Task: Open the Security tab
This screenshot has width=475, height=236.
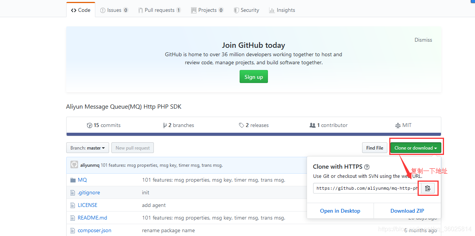Action: pyautogui.click(x=246, y=10)
